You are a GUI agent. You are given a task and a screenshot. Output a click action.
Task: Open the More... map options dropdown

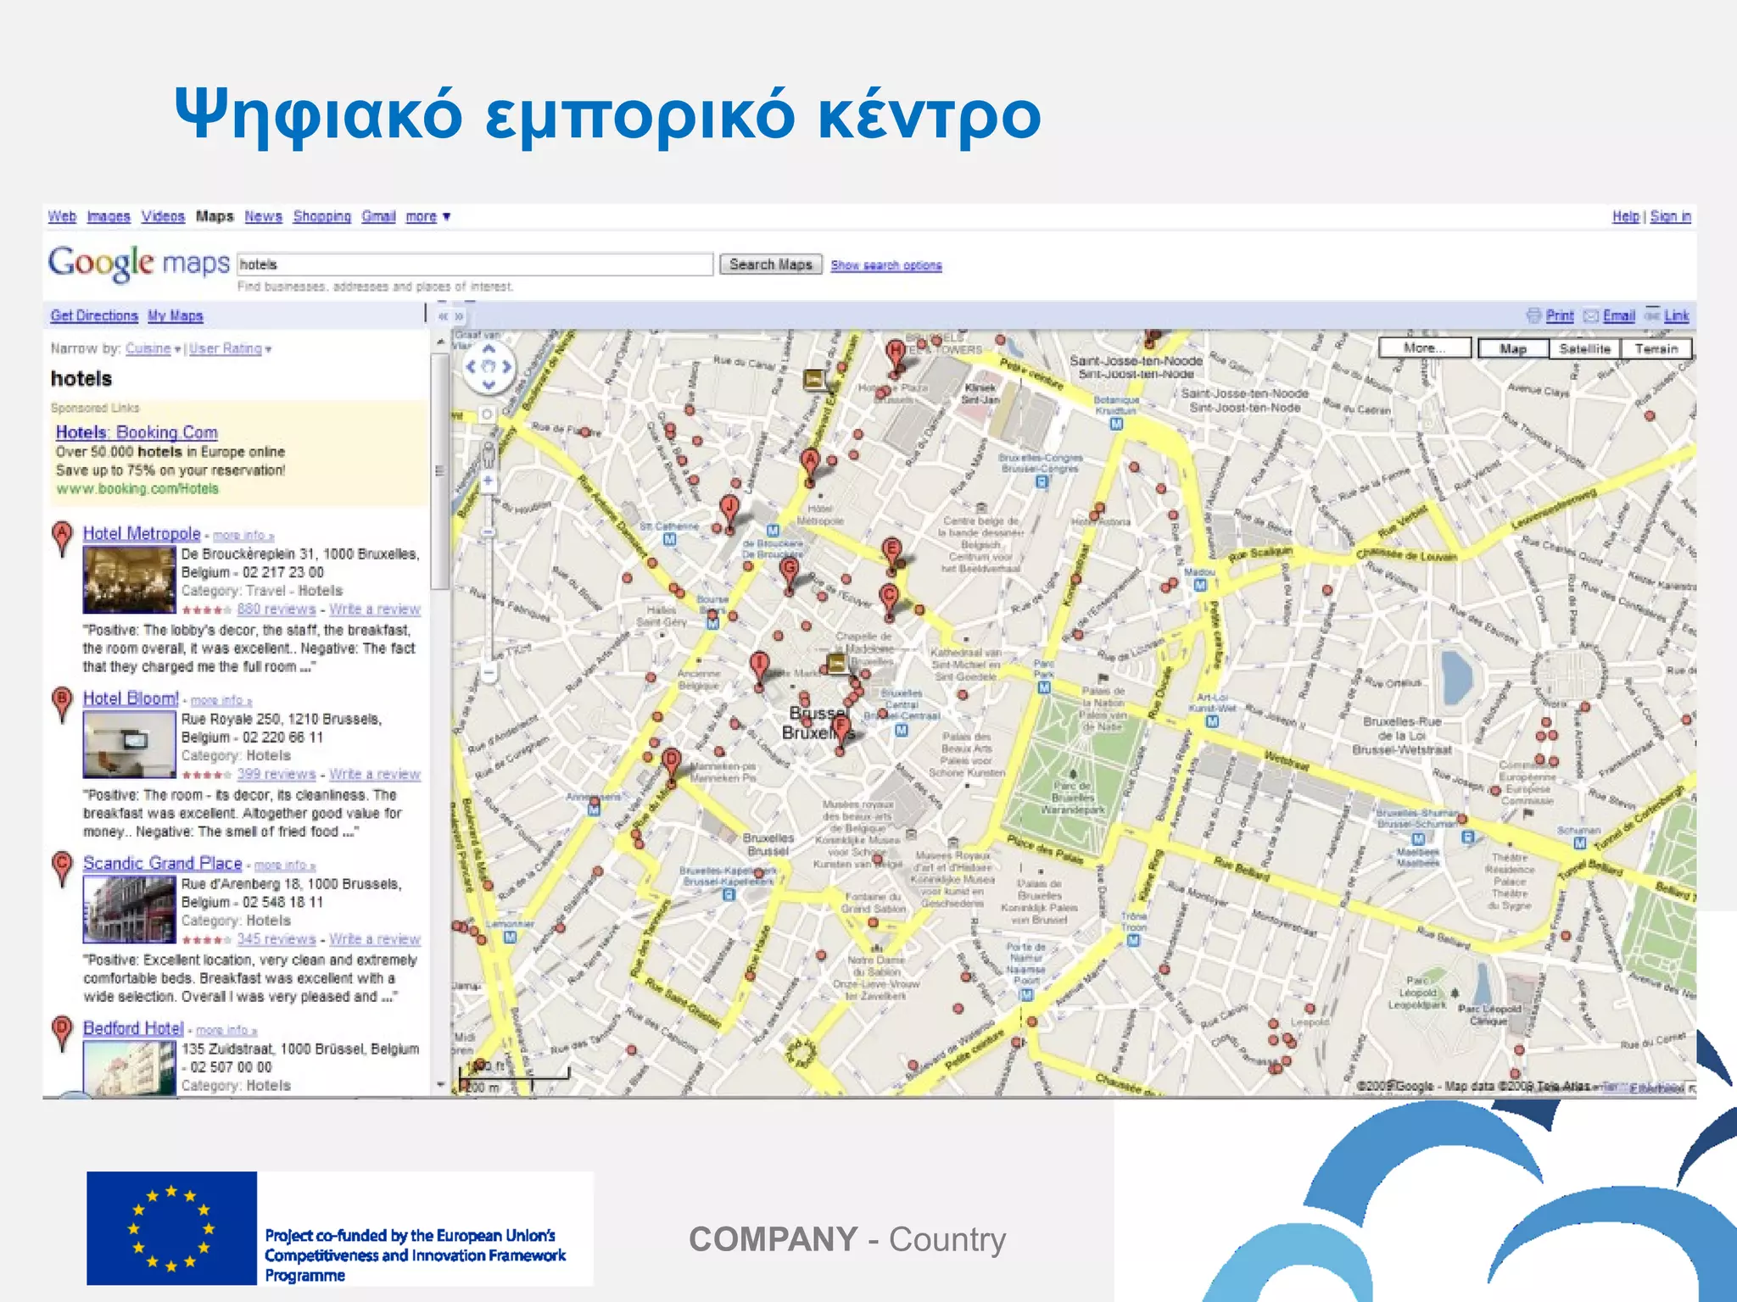tap(1425, 348)
